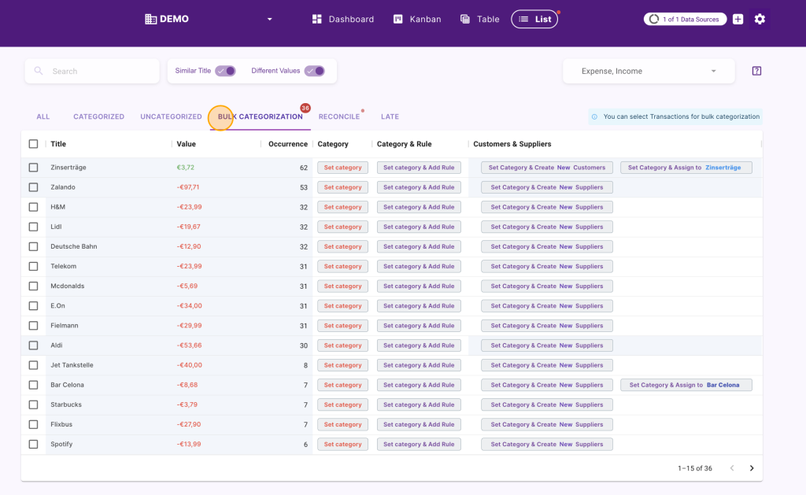Open the Reconcile tab
806x495 pixels.
point(338,116)
